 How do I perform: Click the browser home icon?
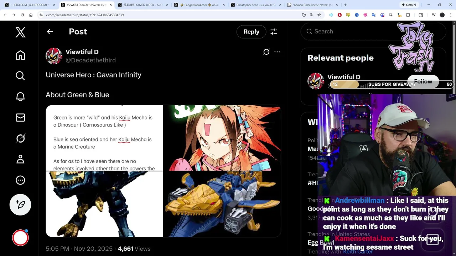coord(31,15)
